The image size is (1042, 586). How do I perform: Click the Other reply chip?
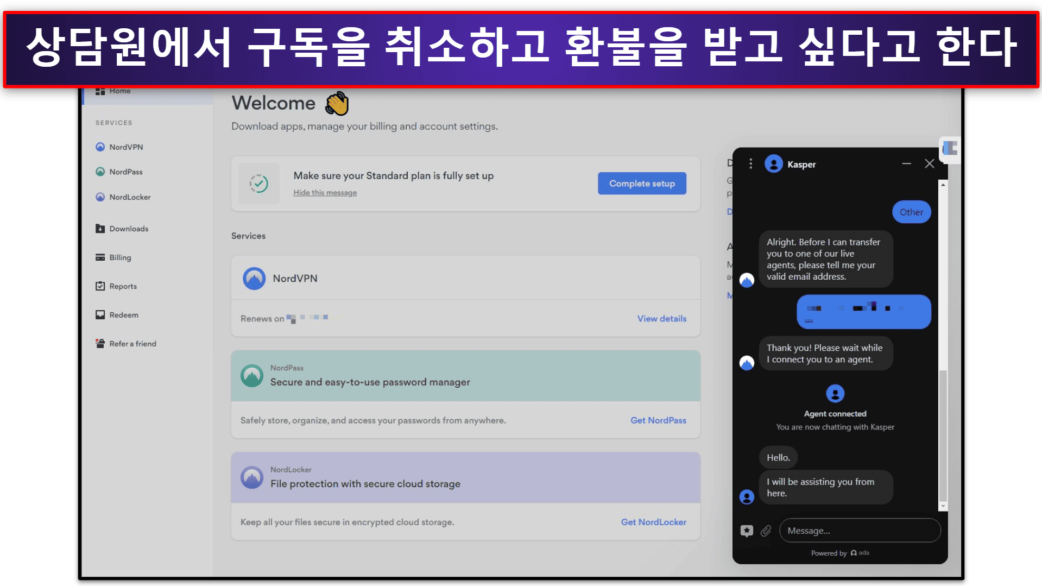[911, 212]
